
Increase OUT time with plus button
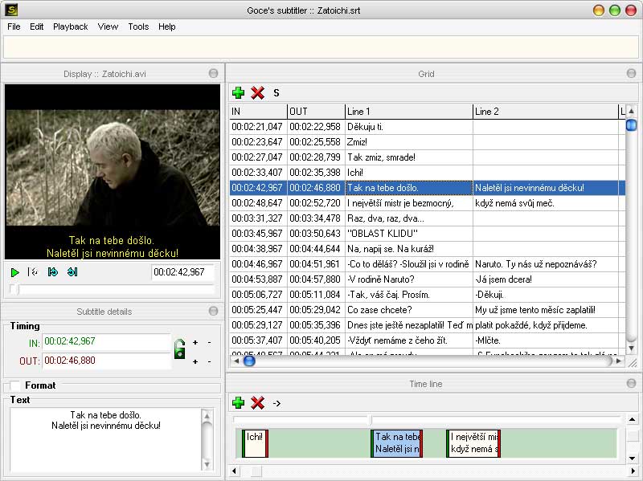point(195,362)
